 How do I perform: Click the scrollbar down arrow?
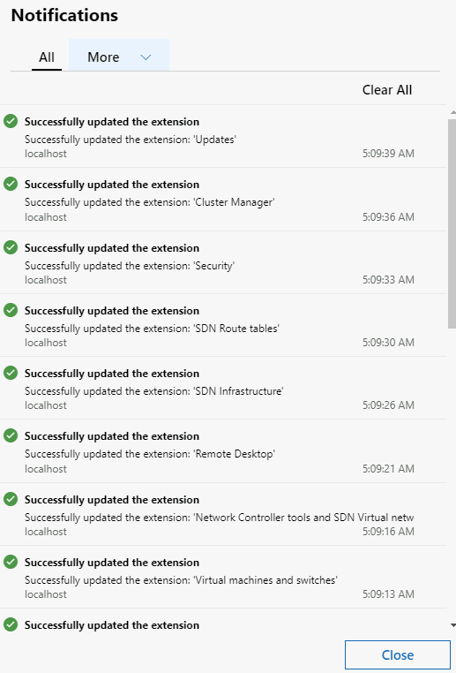point(453,625)
